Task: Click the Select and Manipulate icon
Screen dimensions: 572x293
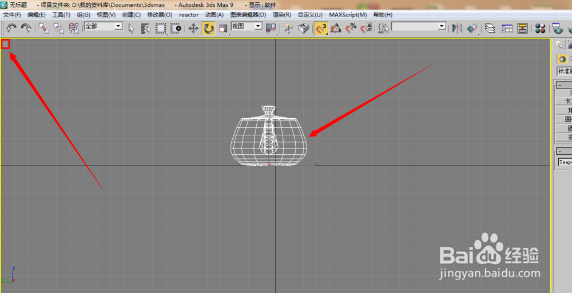Action: coord(288,28)
